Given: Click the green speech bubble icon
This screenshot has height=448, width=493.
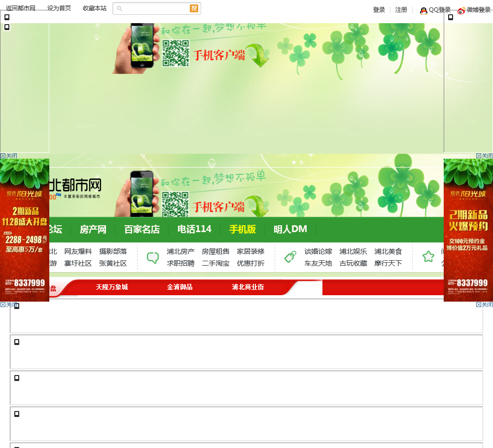Looking at the screenshot, I should point(153,258).
